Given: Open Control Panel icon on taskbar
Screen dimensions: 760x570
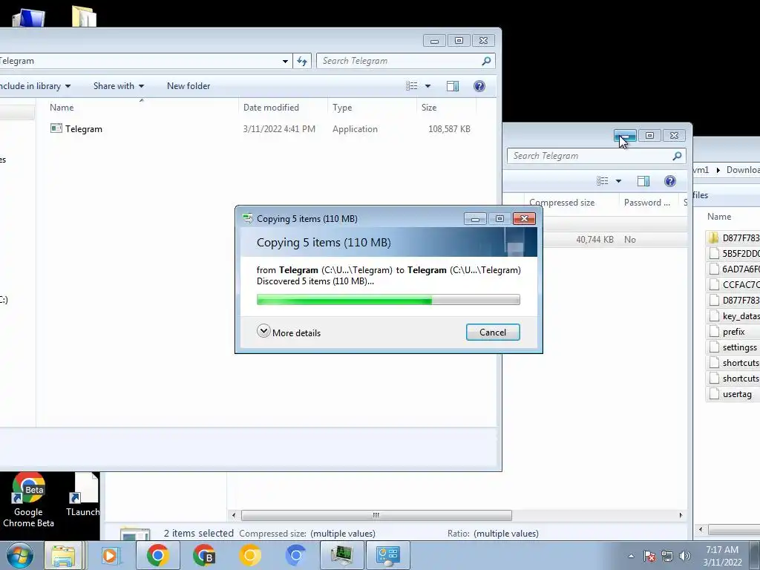Looking at the screenshot, I should [387, 555].
